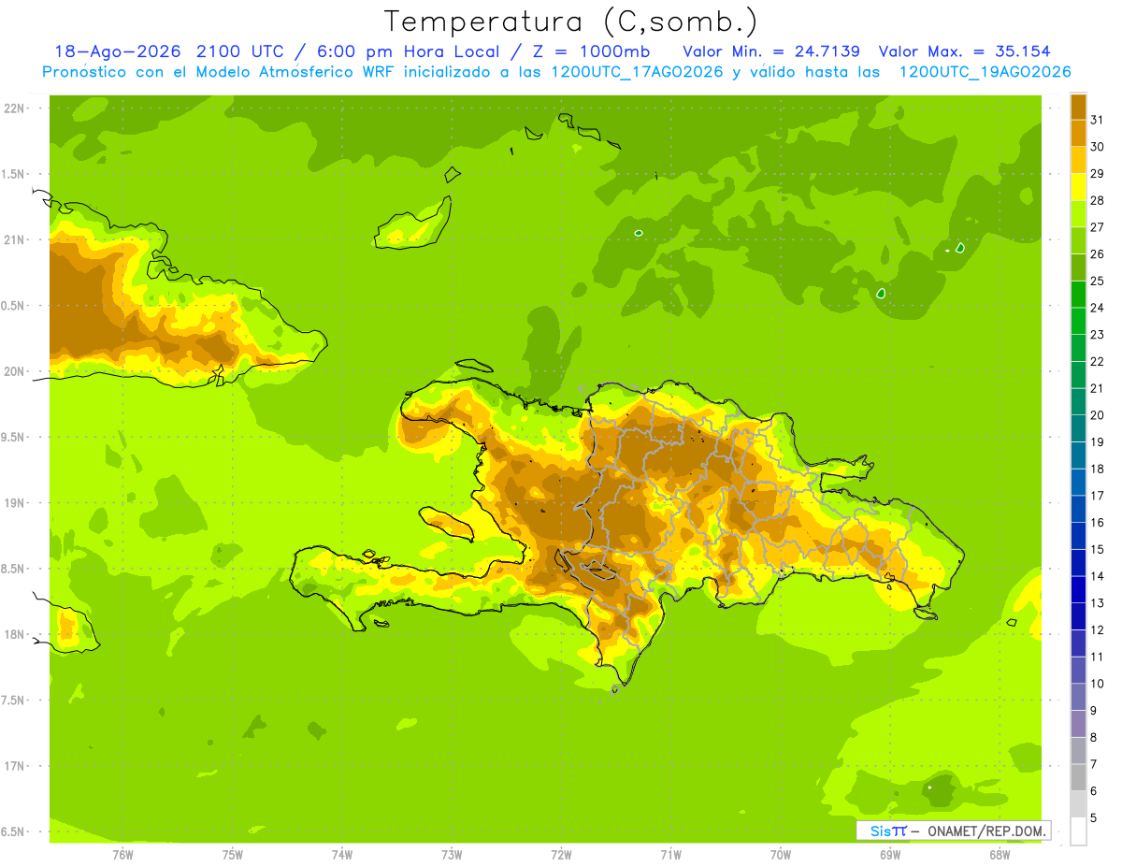Pick the legend band between 30 and 31
Screen dimensions: 1122x867
pyautogui.click(x=1078, y=134)
